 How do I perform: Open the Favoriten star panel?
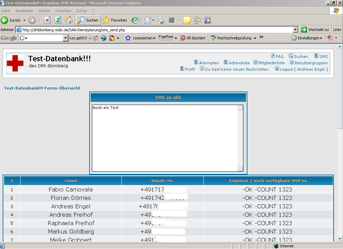[x=115, y=20]
